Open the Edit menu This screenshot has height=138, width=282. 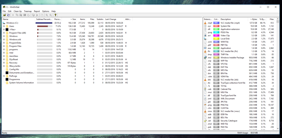(x=10, y=11)
